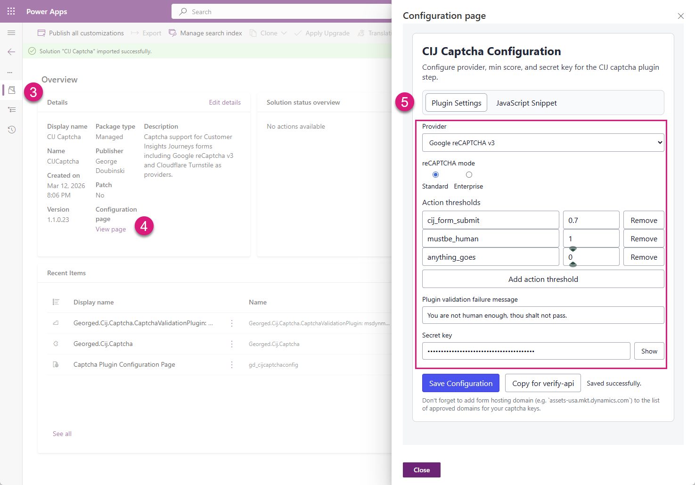Image resolution: width=695 pixels, height=485 pixels.
Task: Open the Overview sidebar icon
Action: click(x=12, y=90)
